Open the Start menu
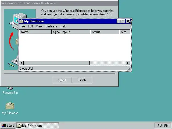This screenshot has height=129, width=172. point(8,126)
